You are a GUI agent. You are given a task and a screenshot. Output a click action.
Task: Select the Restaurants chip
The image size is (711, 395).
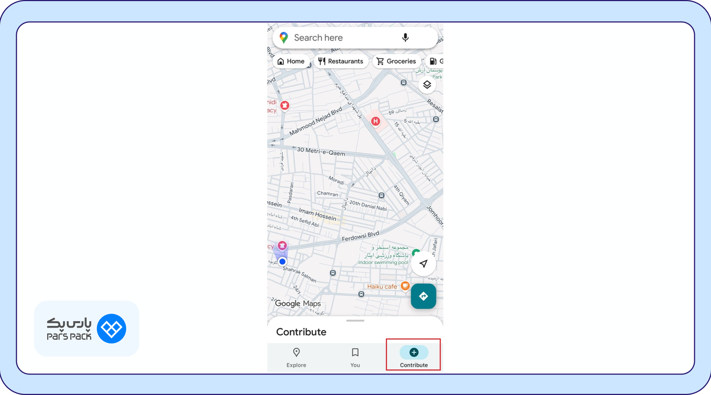point(341,61)
